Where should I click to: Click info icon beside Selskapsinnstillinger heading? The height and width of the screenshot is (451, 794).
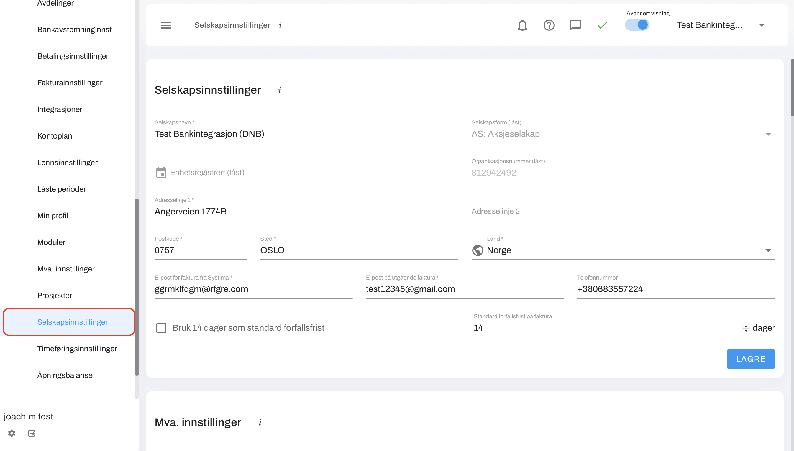click(x=280, y=90)
